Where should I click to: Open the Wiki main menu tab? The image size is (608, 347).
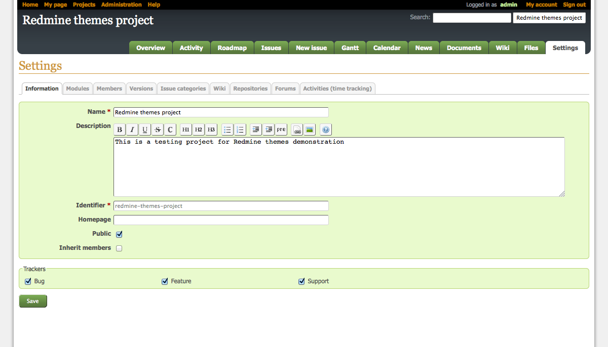(x=503, y=48)
